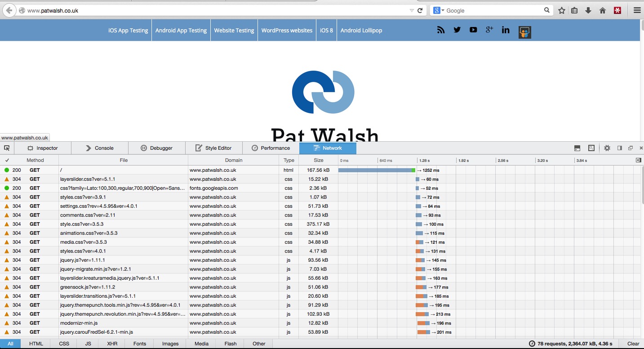Go to the browser home page icon
The image size is (644, 349).
603,10
